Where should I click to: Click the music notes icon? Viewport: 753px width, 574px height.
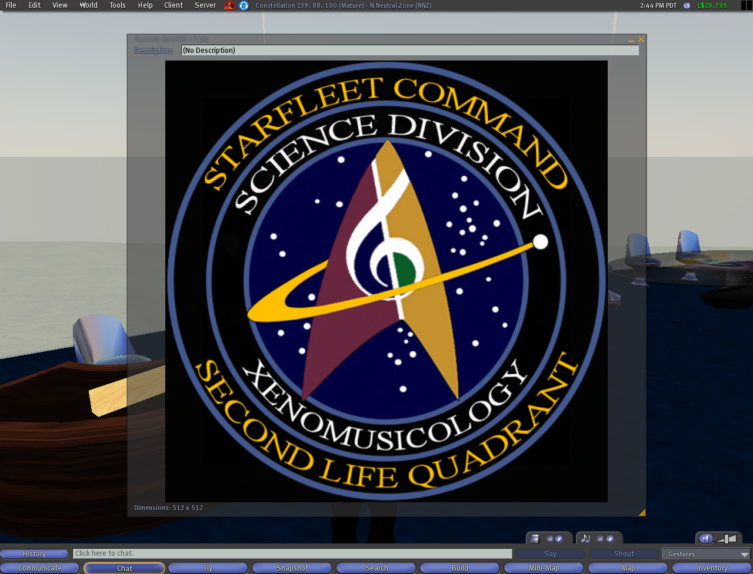pyautogui.click(x=585, y=539)
